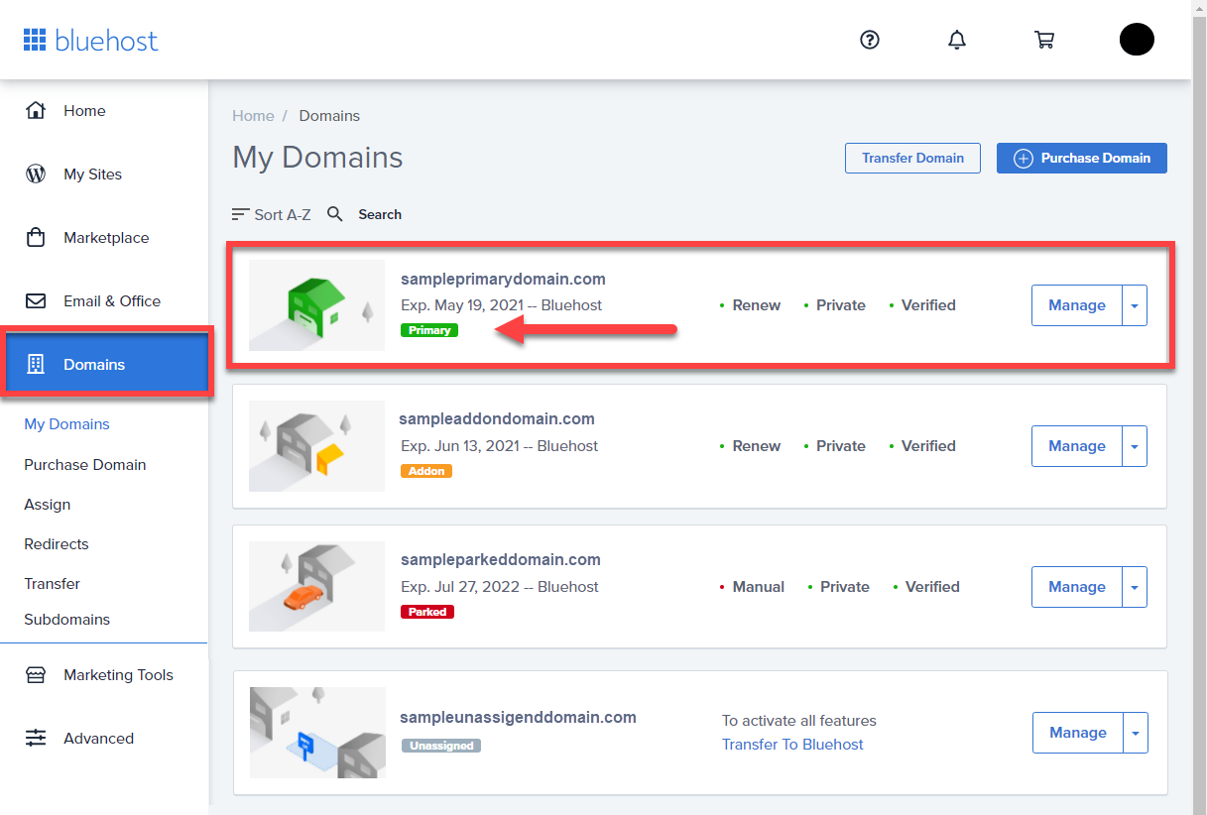1207x815 pixels.
Task: Expand Manage dropdown arrow for sampleprimarydomain.com
Action: [x=1135, y=305]
